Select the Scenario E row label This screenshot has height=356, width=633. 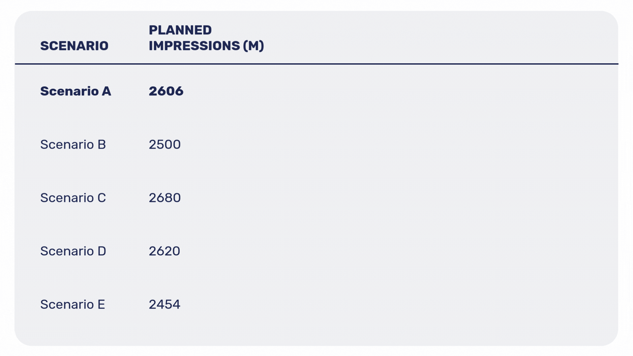[x=73, y=305]
